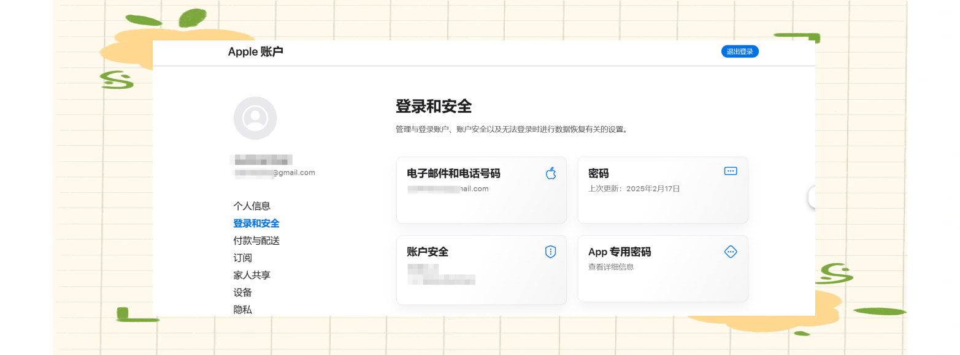
Task: Sign out with the 退出登录 button
Action: 740,51
